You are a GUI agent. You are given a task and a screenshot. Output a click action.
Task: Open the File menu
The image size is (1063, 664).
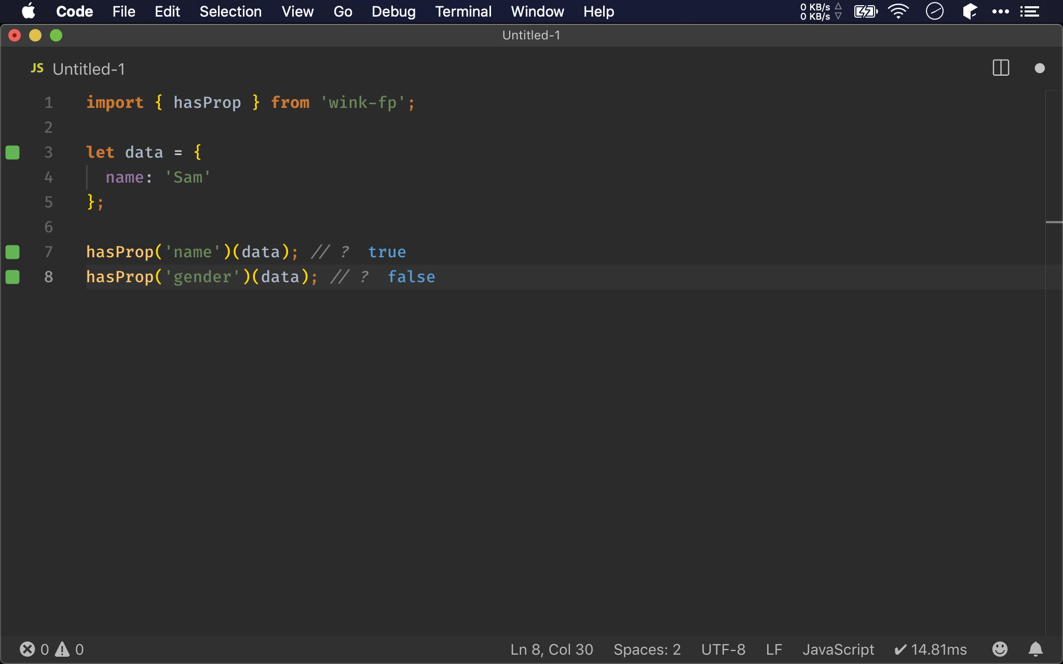[x=124, y=11]
